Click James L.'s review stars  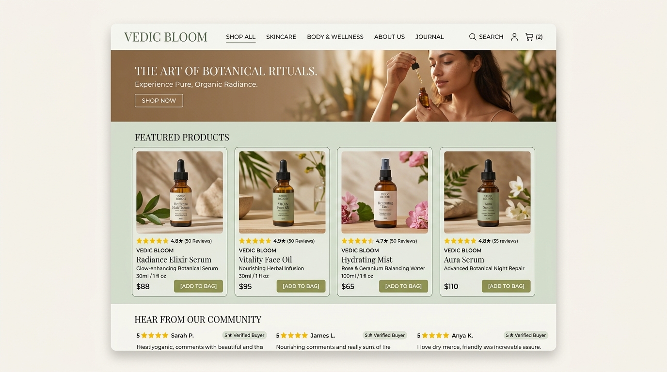[294, 335]
